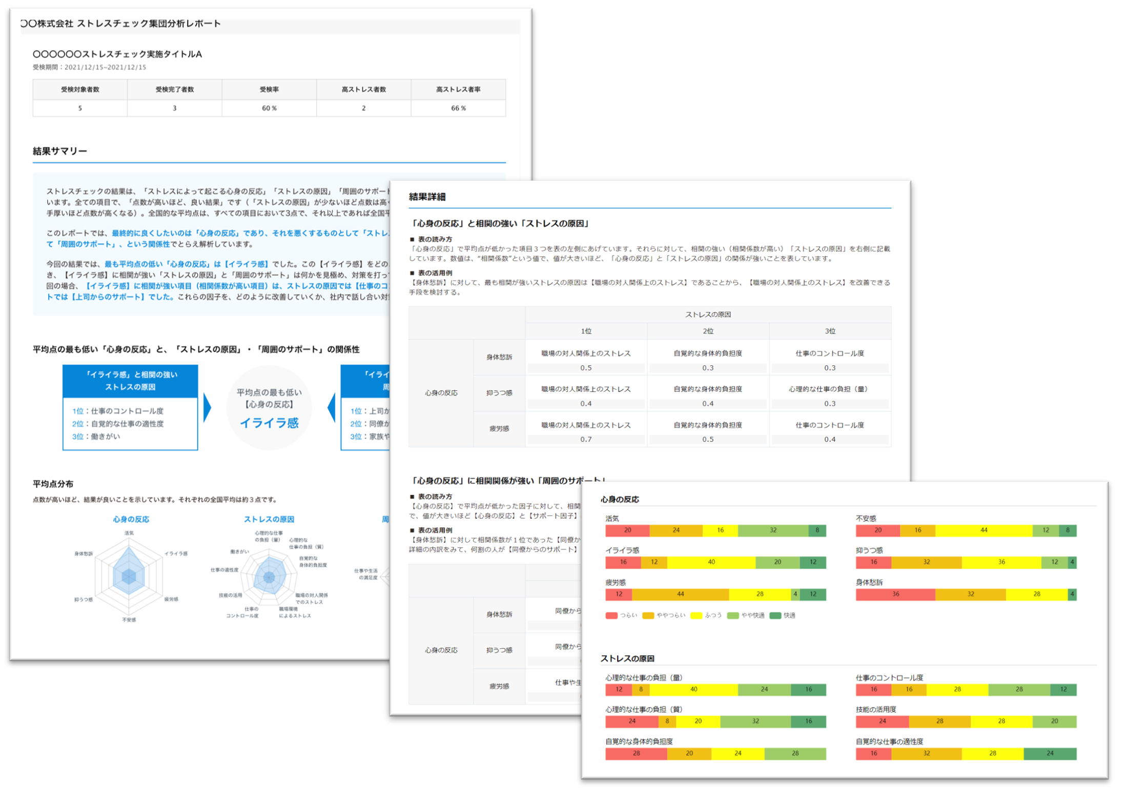Click the イライラ感 circle in the center

click(269, 408)
